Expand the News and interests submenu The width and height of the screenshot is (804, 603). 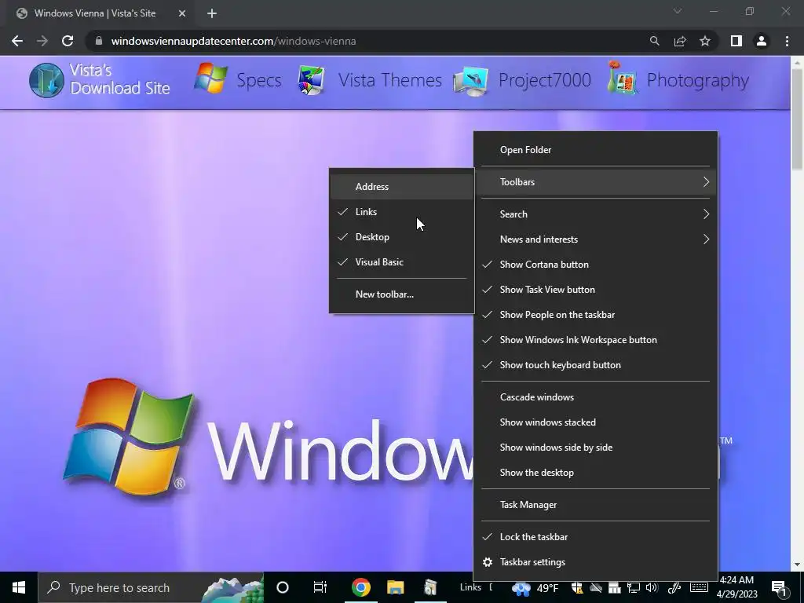pyautogui.click(x=595, y=239)
